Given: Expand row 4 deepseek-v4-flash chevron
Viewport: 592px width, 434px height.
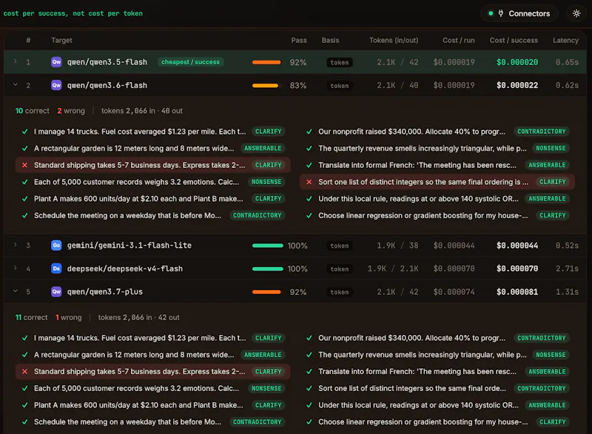Looking at the screenshot, I should tap(15, 268).
